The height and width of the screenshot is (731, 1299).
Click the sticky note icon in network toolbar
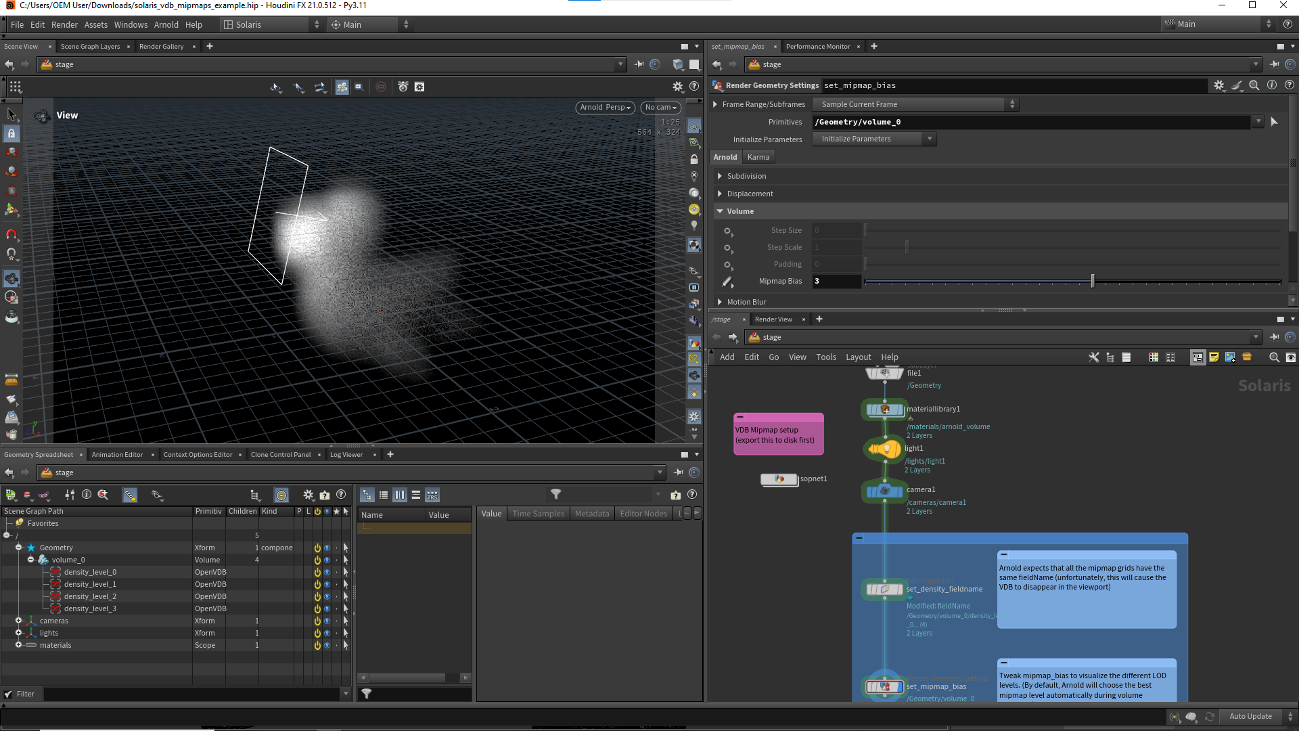1214,357
